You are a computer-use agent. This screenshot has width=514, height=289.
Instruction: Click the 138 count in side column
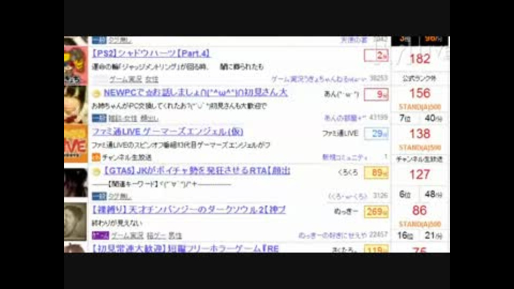point(420,134)
